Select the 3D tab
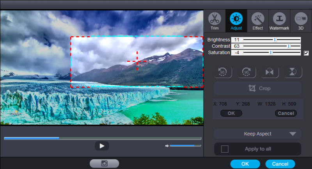The height and width of the screenshot is (169, 312). tap(301, 21)
